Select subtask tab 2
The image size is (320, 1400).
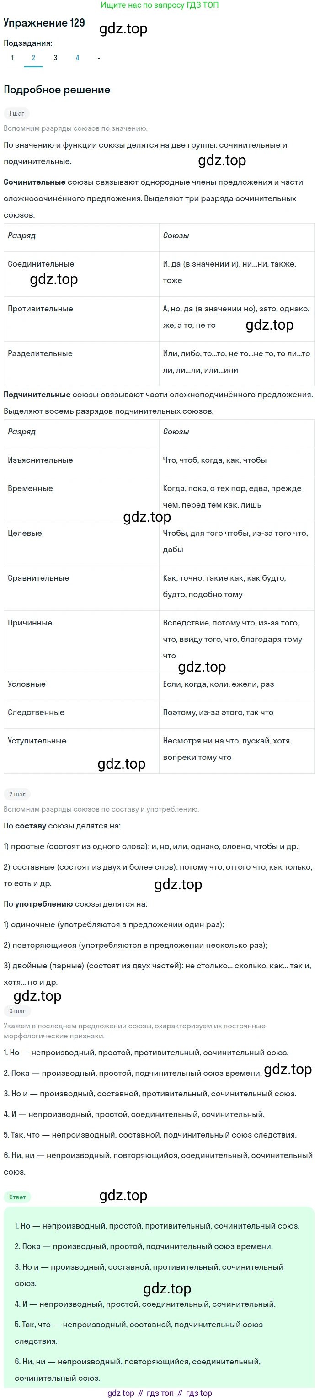33,58
